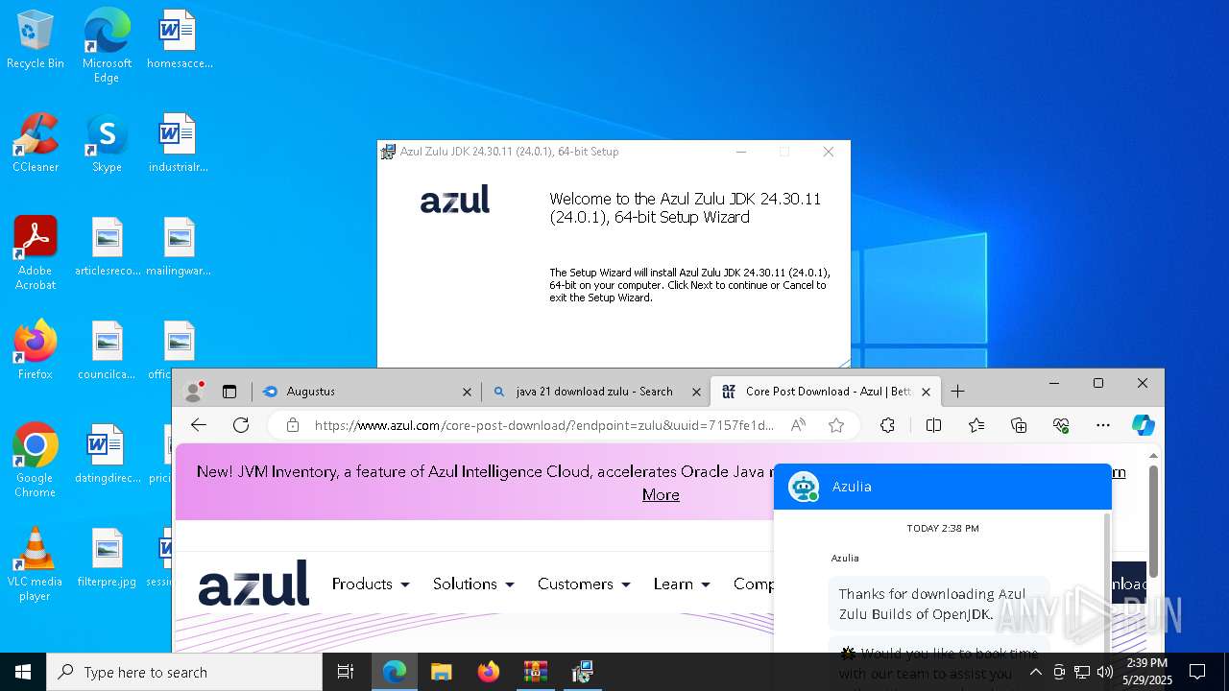Show hidden system tray icons
1229x691 pixels.
[x=1035, y=672]
